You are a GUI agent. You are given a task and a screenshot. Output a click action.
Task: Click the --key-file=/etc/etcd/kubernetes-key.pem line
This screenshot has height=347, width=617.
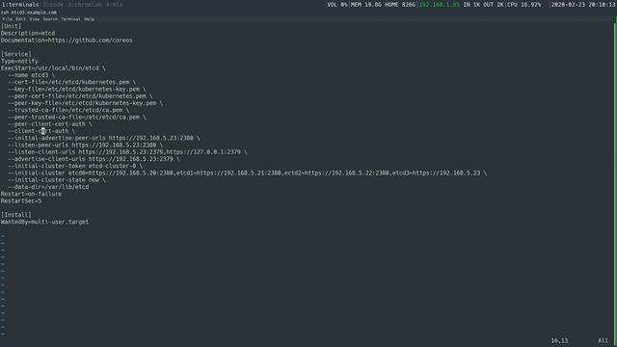(x=77, y=90)
